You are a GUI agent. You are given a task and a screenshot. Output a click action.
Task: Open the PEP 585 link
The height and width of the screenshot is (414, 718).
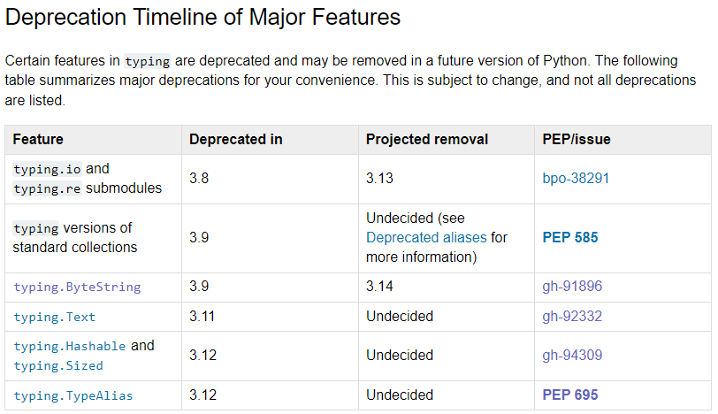[570, 237]
